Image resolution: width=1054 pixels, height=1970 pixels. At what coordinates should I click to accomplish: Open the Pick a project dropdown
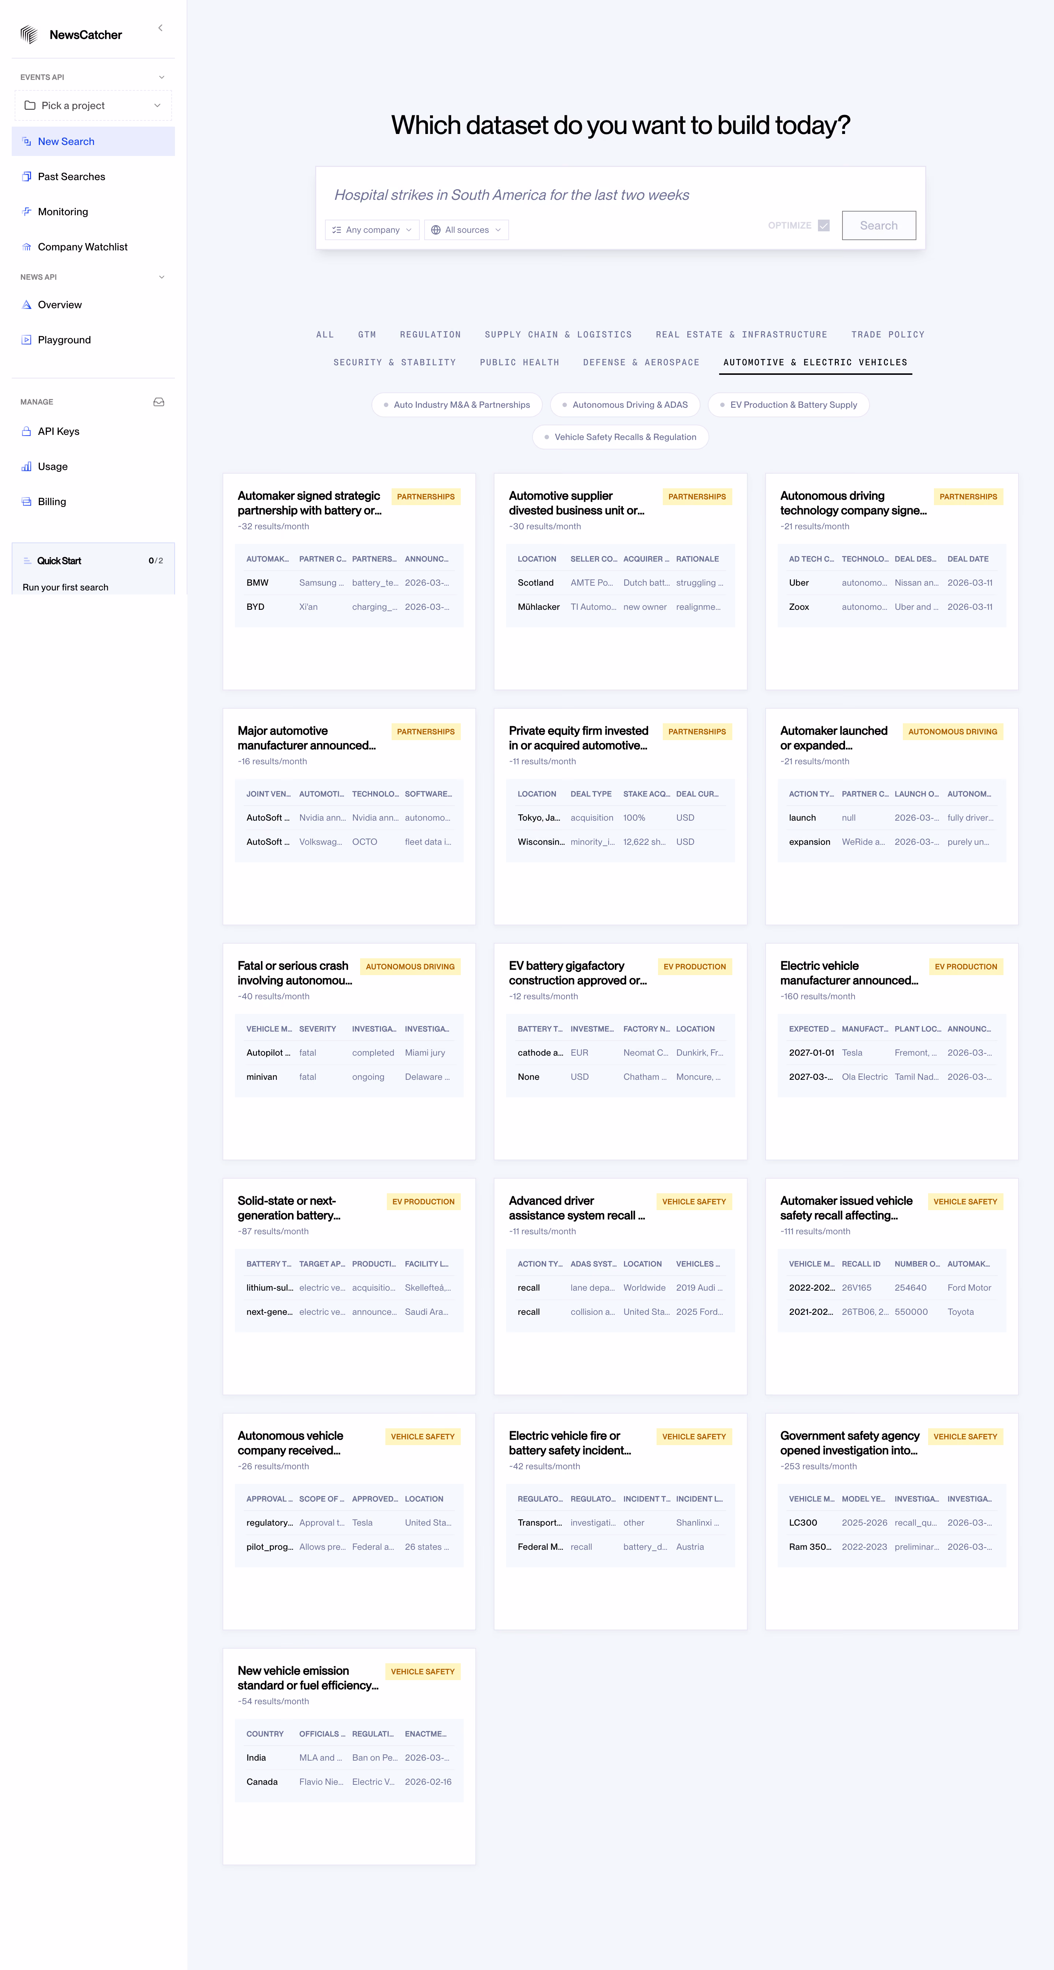[x=93, y=105]
